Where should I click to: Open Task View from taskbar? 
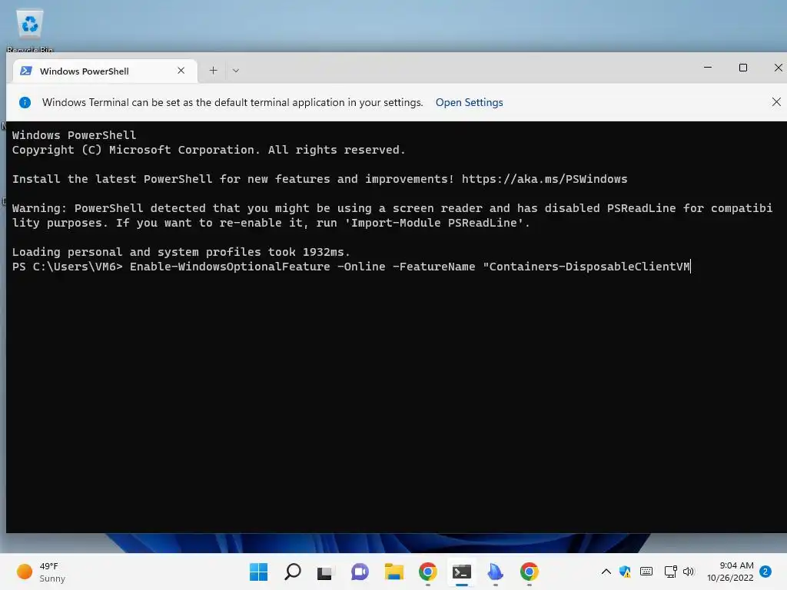coord(325,572)
